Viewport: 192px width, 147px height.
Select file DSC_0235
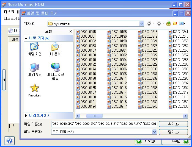point(148,88)
